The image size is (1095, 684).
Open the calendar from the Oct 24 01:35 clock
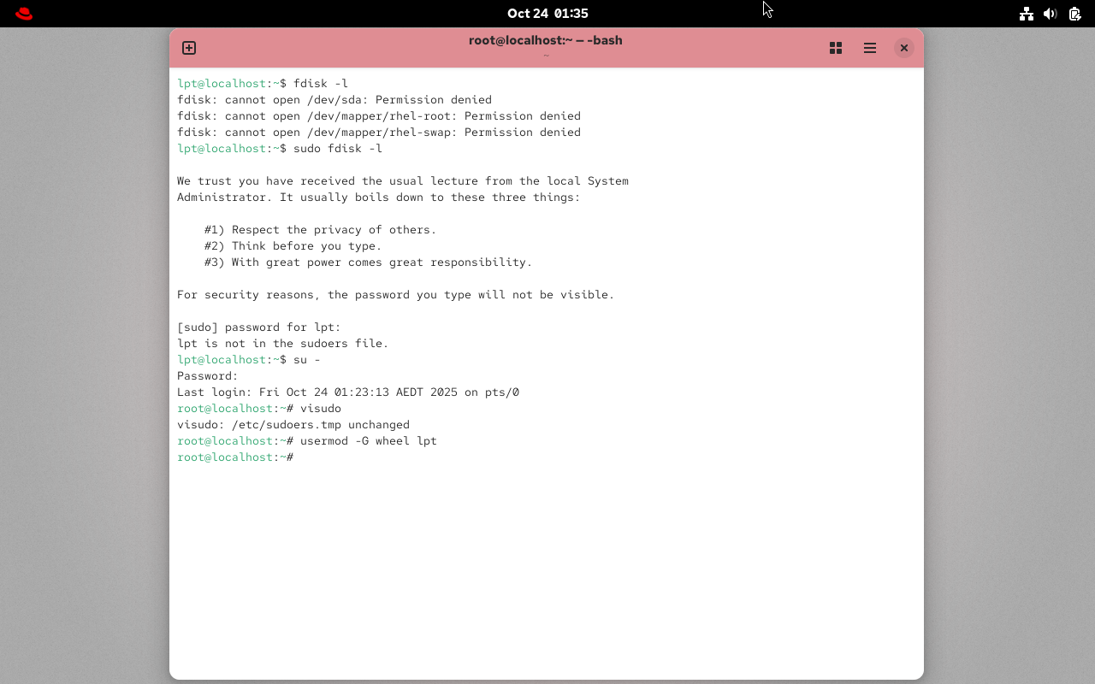pos(547,14)
